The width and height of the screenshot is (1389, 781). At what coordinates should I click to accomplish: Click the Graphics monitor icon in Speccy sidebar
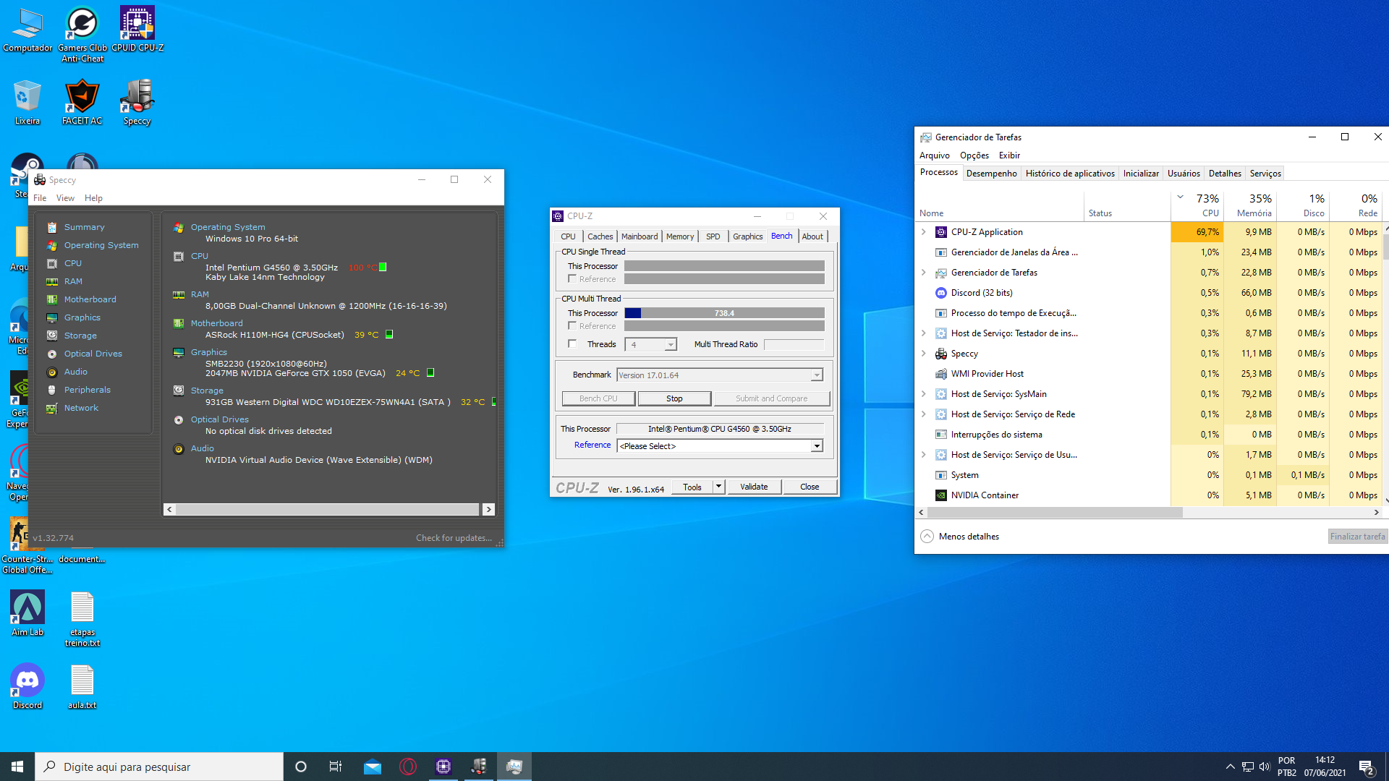pyautogui.click(x=52, y=317)
